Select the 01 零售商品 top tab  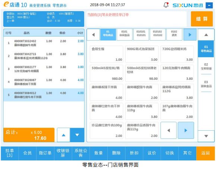click(108, 35)
